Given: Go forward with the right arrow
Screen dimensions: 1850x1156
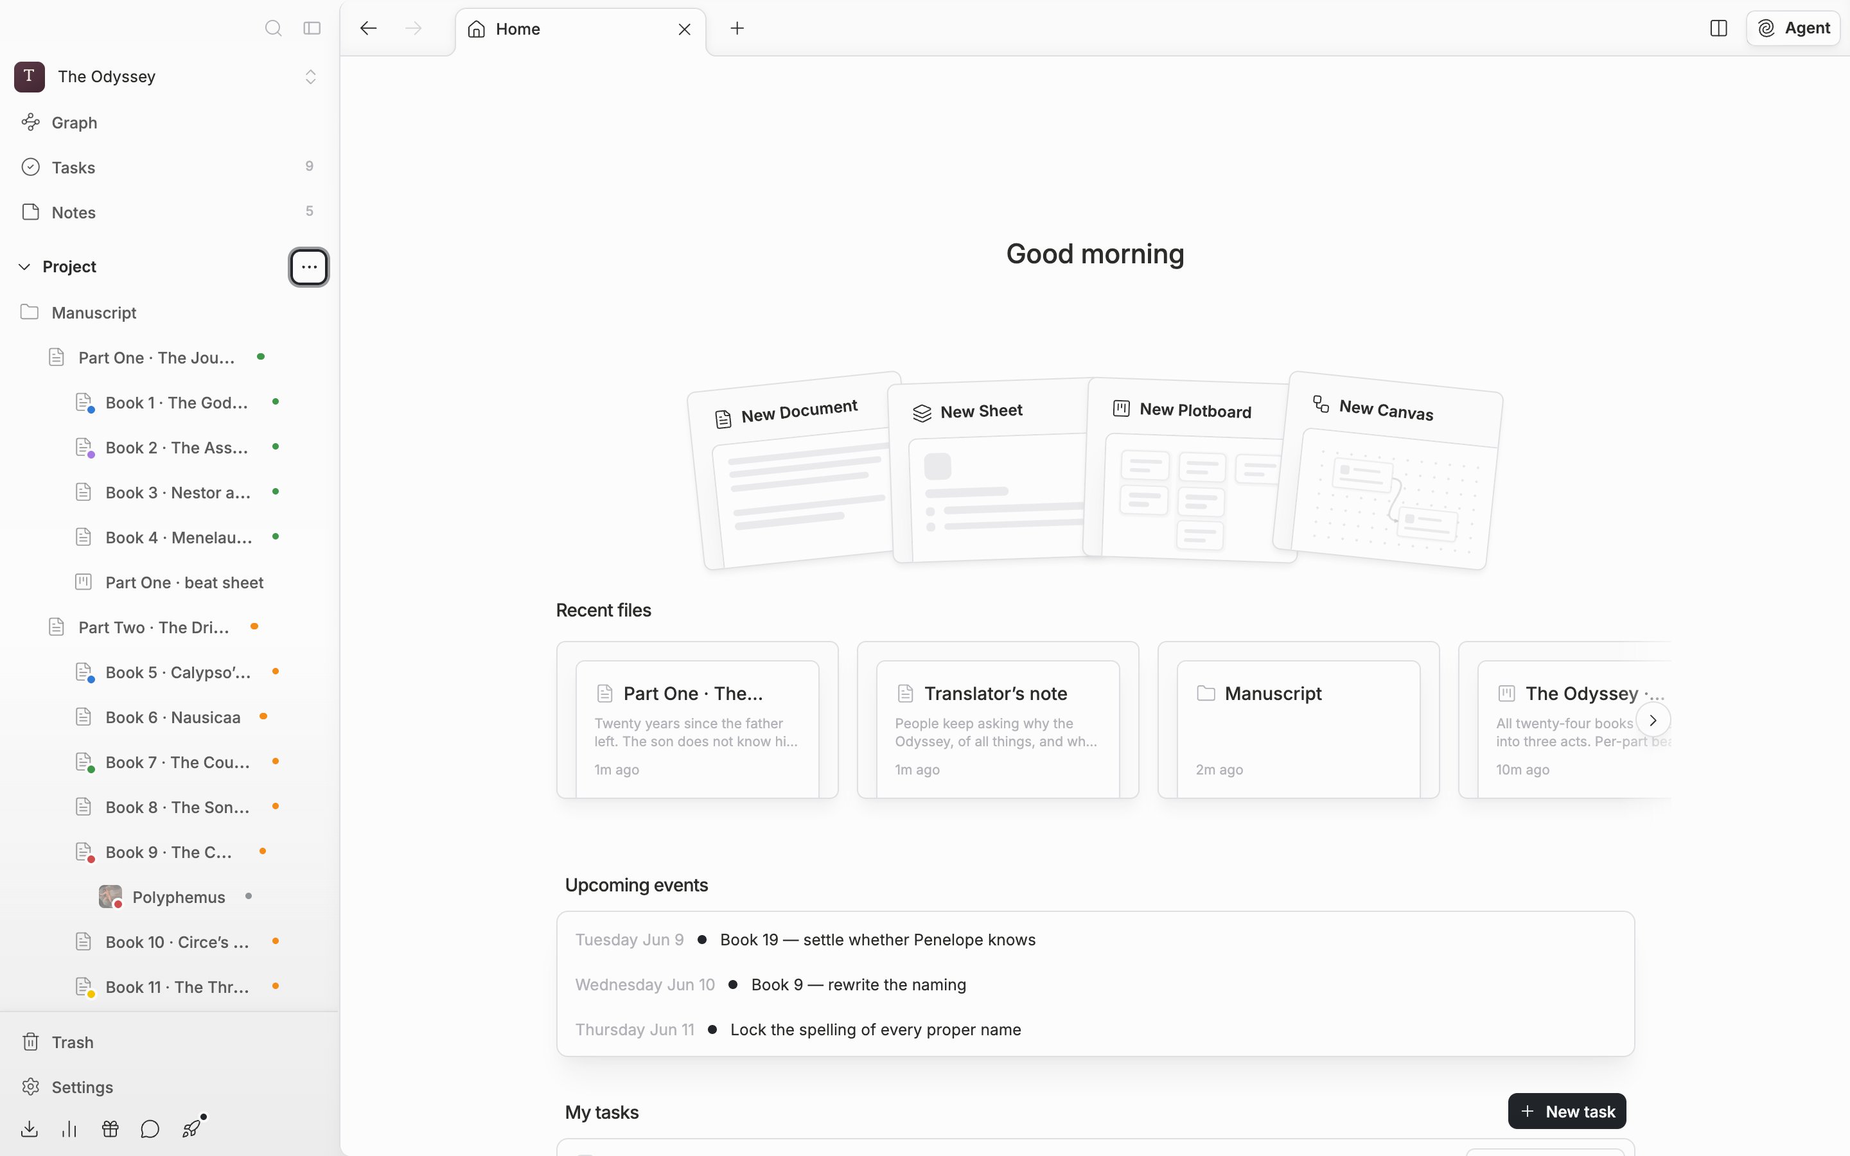Looking at the screenshot, I should pyautogui.click(x=414, y=28).
